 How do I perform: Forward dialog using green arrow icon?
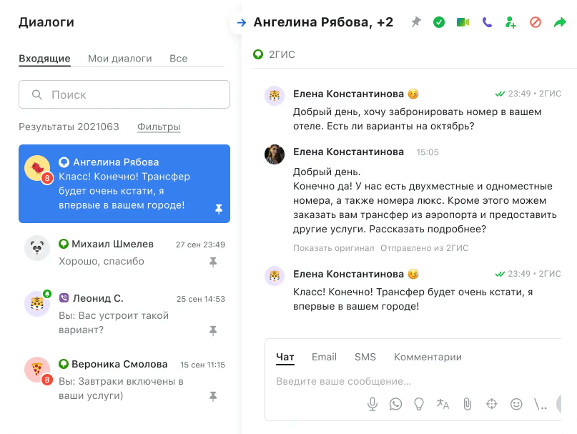click(x=560, y=22)
